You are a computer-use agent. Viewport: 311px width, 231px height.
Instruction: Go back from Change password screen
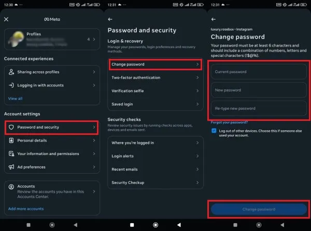[214, 19]
